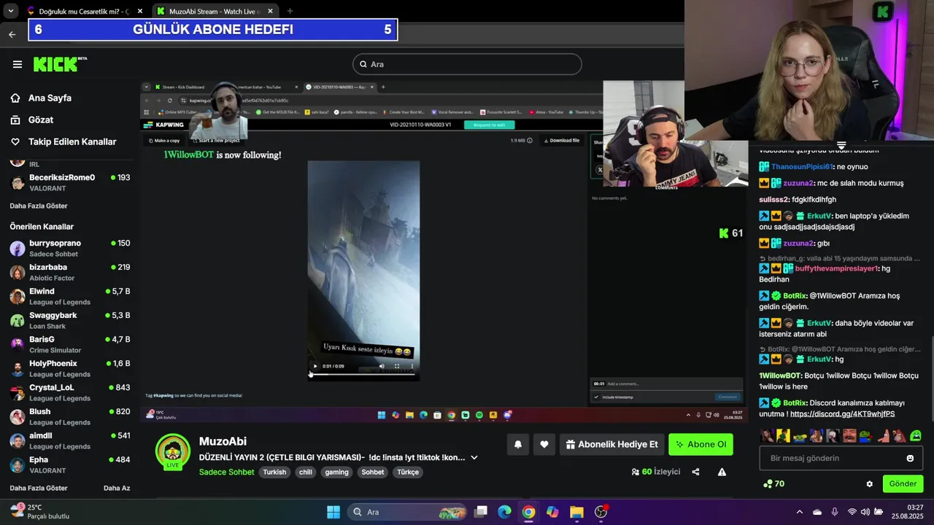Open Blush channel in sidebar
The height and width of the screenshot is (525, 934).
69,416
